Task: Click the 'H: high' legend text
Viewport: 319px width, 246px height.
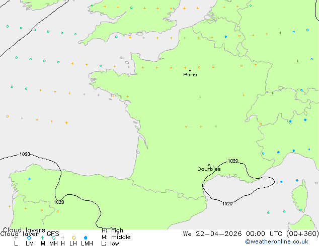Action: coord(112,230)
